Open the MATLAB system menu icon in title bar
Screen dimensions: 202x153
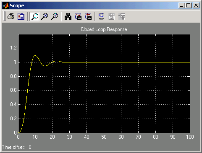pyautogui.click(x=5, y=5)
